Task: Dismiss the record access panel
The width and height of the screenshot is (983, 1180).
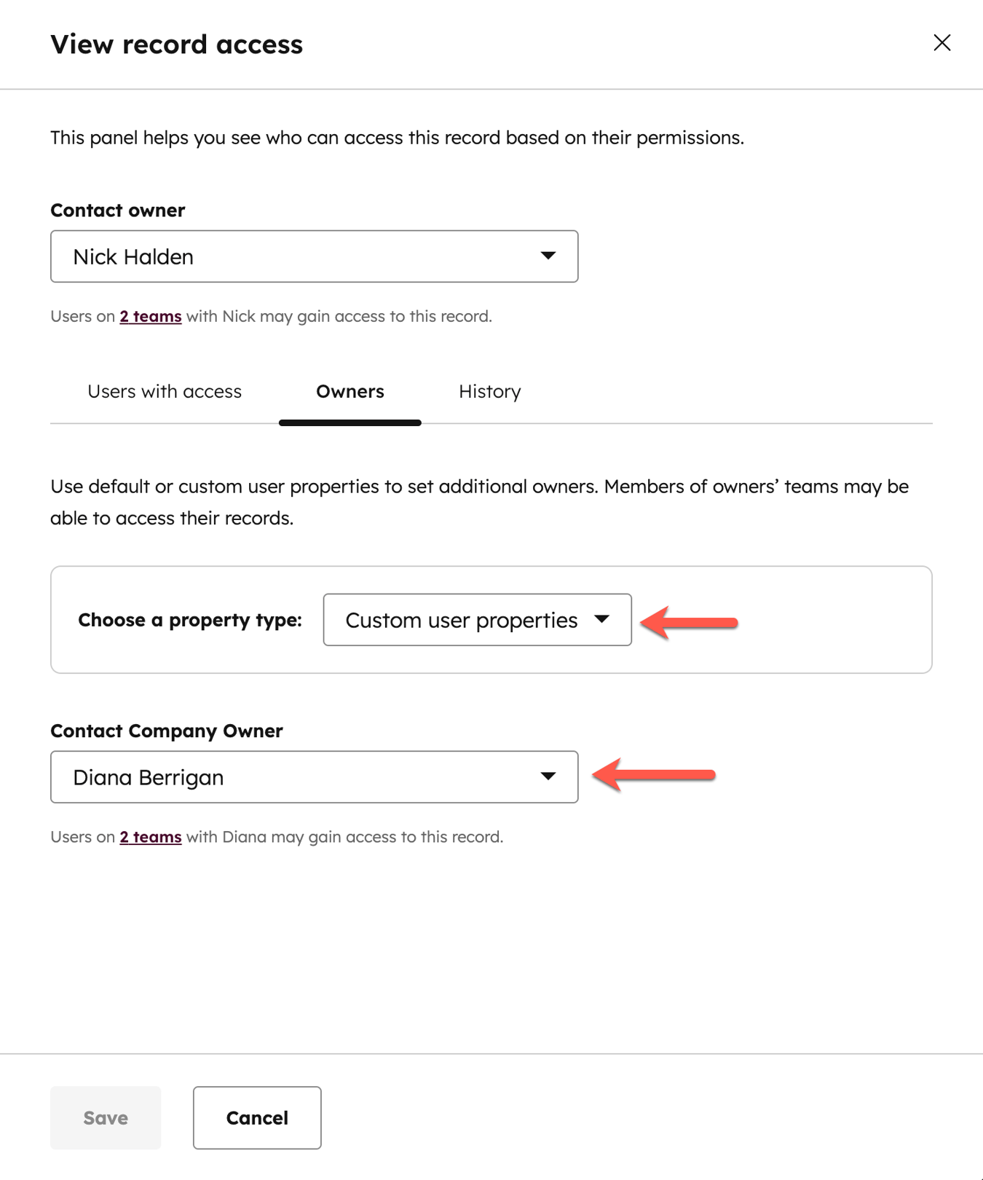Action: pos(941,43)
